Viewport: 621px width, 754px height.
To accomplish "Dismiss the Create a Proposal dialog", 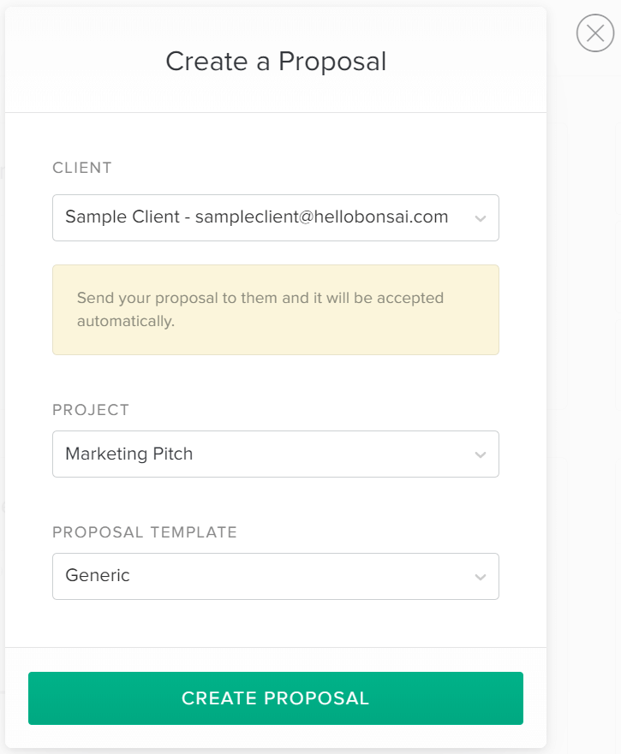I will [x=595, y=34].
